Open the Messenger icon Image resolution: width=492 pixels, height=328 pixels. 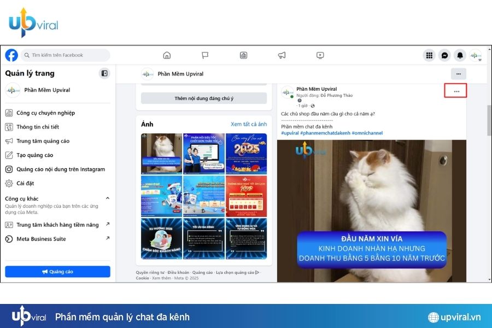click(444, 56)
